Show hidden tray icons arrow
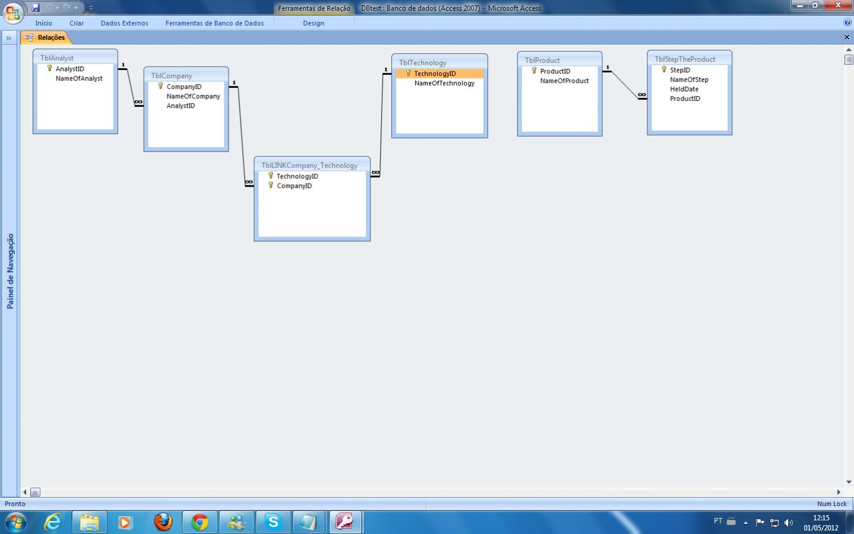 tap(746, 523)
